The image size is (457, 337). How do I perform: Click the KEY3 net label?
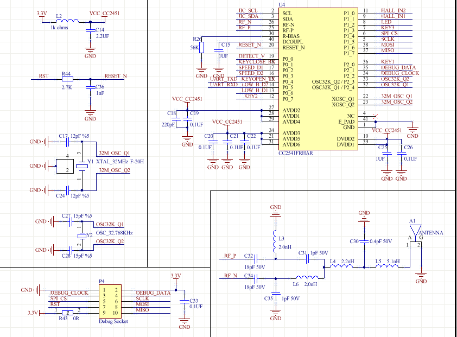pyautogui.click(x=388, y=27)
